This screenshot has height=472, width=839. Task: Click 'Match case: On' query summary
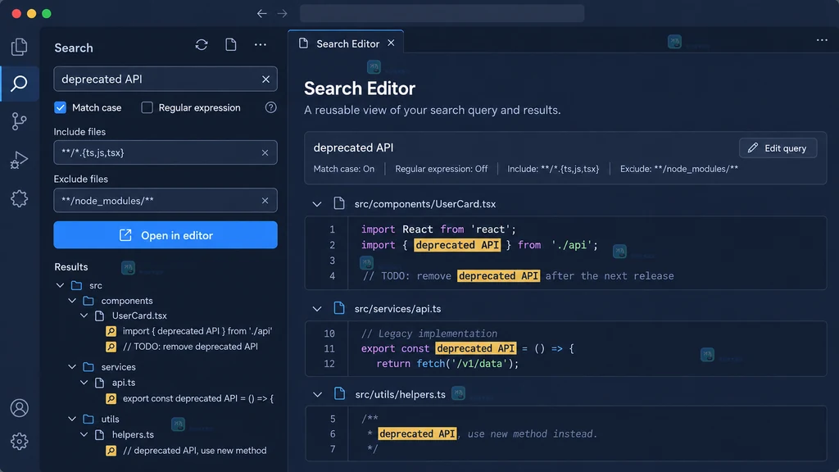(x=344, y=169)
